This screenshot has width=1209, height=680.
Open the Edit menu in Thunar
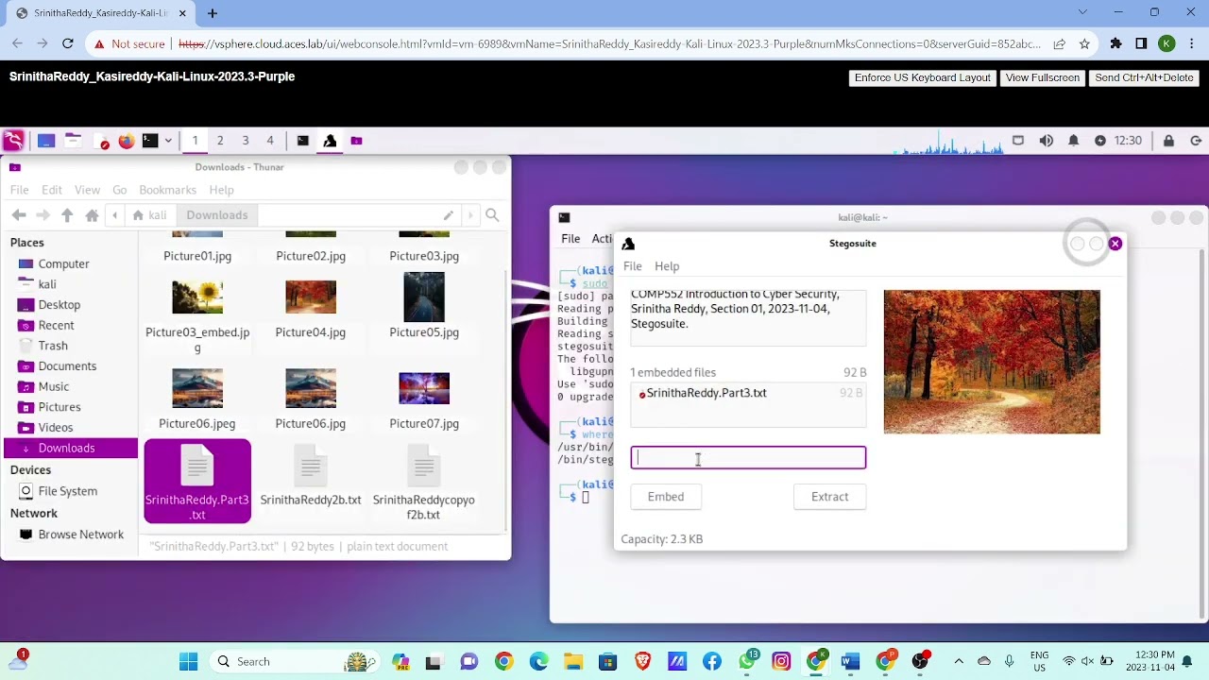click(x=52, y=190)
